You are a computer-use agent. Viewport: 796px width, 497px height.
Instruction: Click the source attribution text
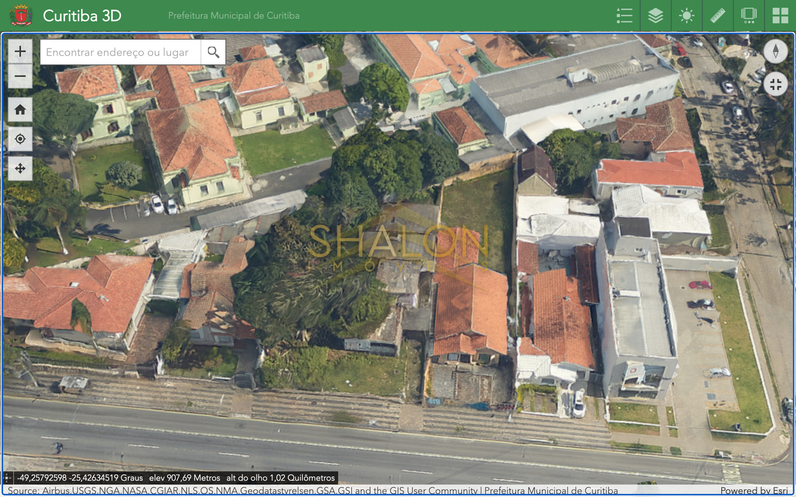(x=312, y=490)
